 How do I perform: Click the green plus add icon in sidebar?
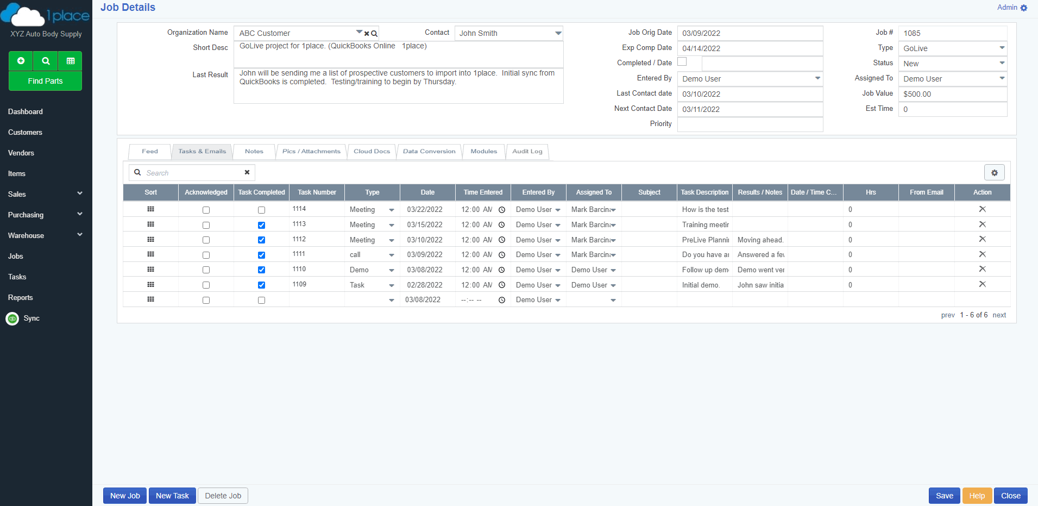[21, 61]
